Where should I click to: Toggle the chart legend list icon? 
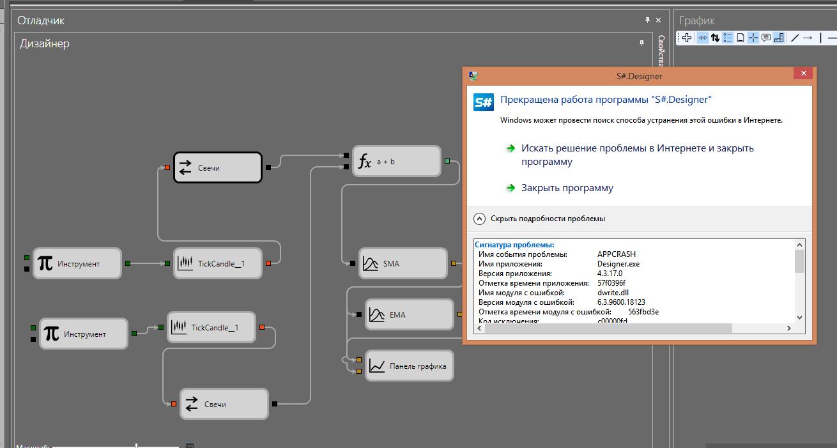[728, 38]
